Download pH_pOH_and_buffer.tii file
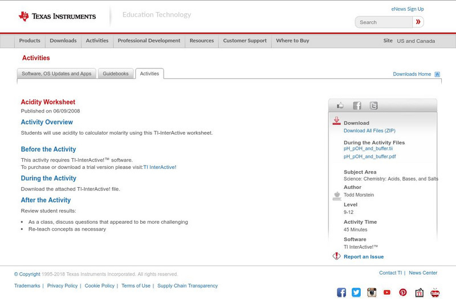This screenshot has width=456, height=299. coord(368,148)
